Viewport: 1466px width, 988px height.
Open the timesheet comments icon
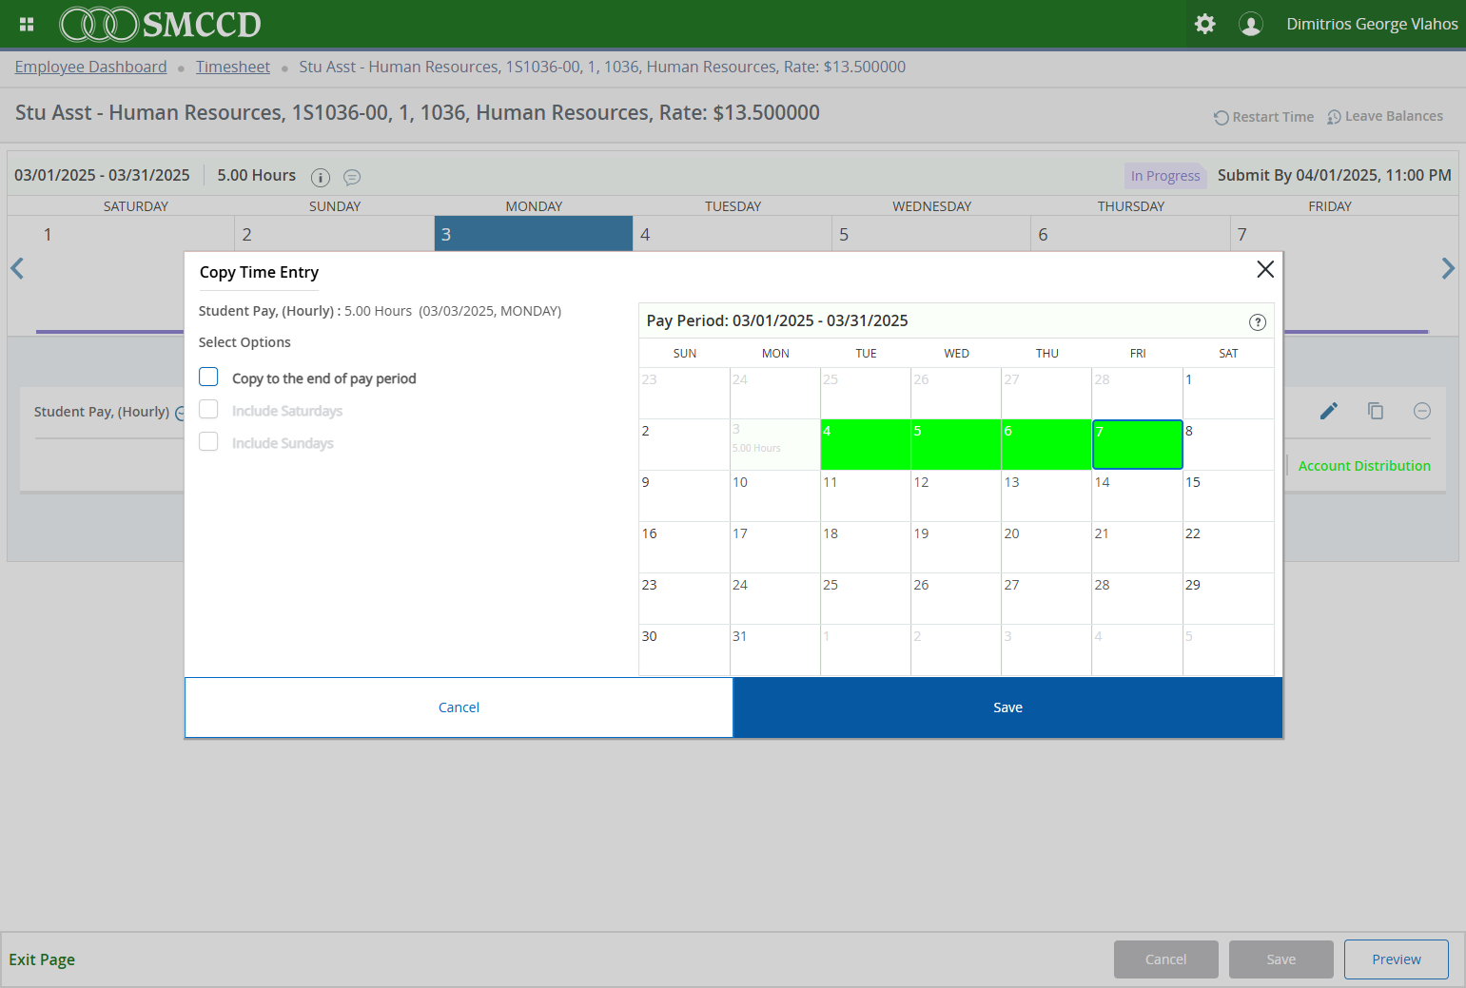coord(352,177)
